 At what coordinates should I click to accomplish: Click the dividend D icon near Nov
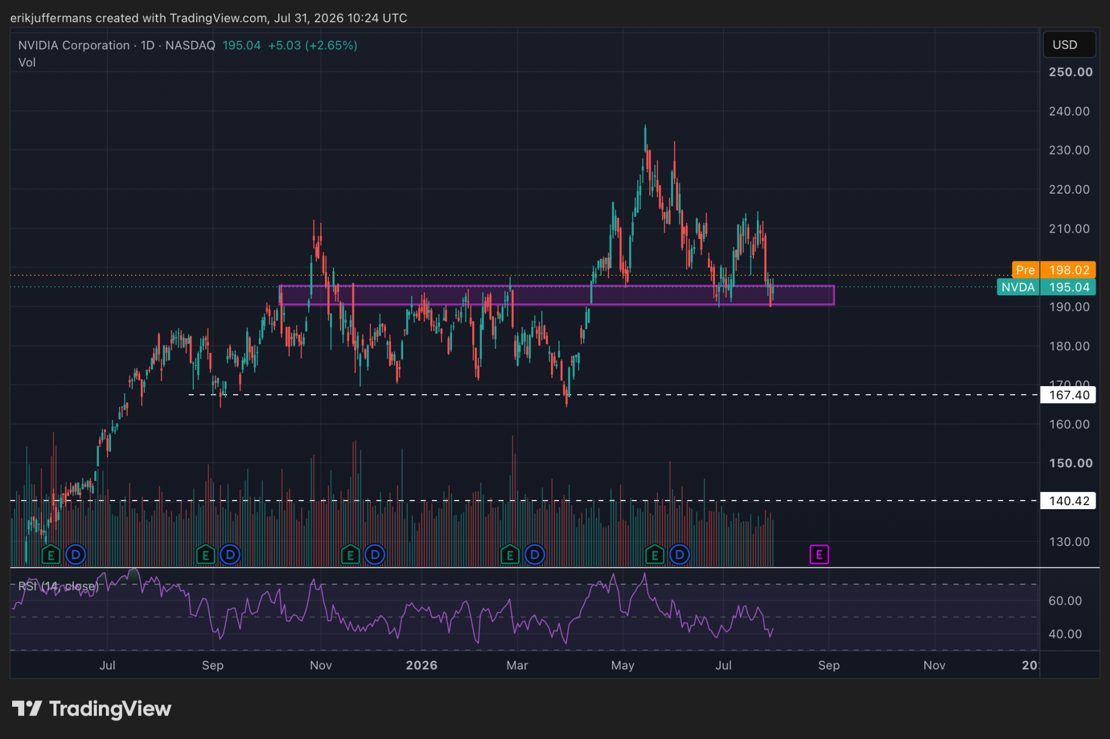(375, 555)
